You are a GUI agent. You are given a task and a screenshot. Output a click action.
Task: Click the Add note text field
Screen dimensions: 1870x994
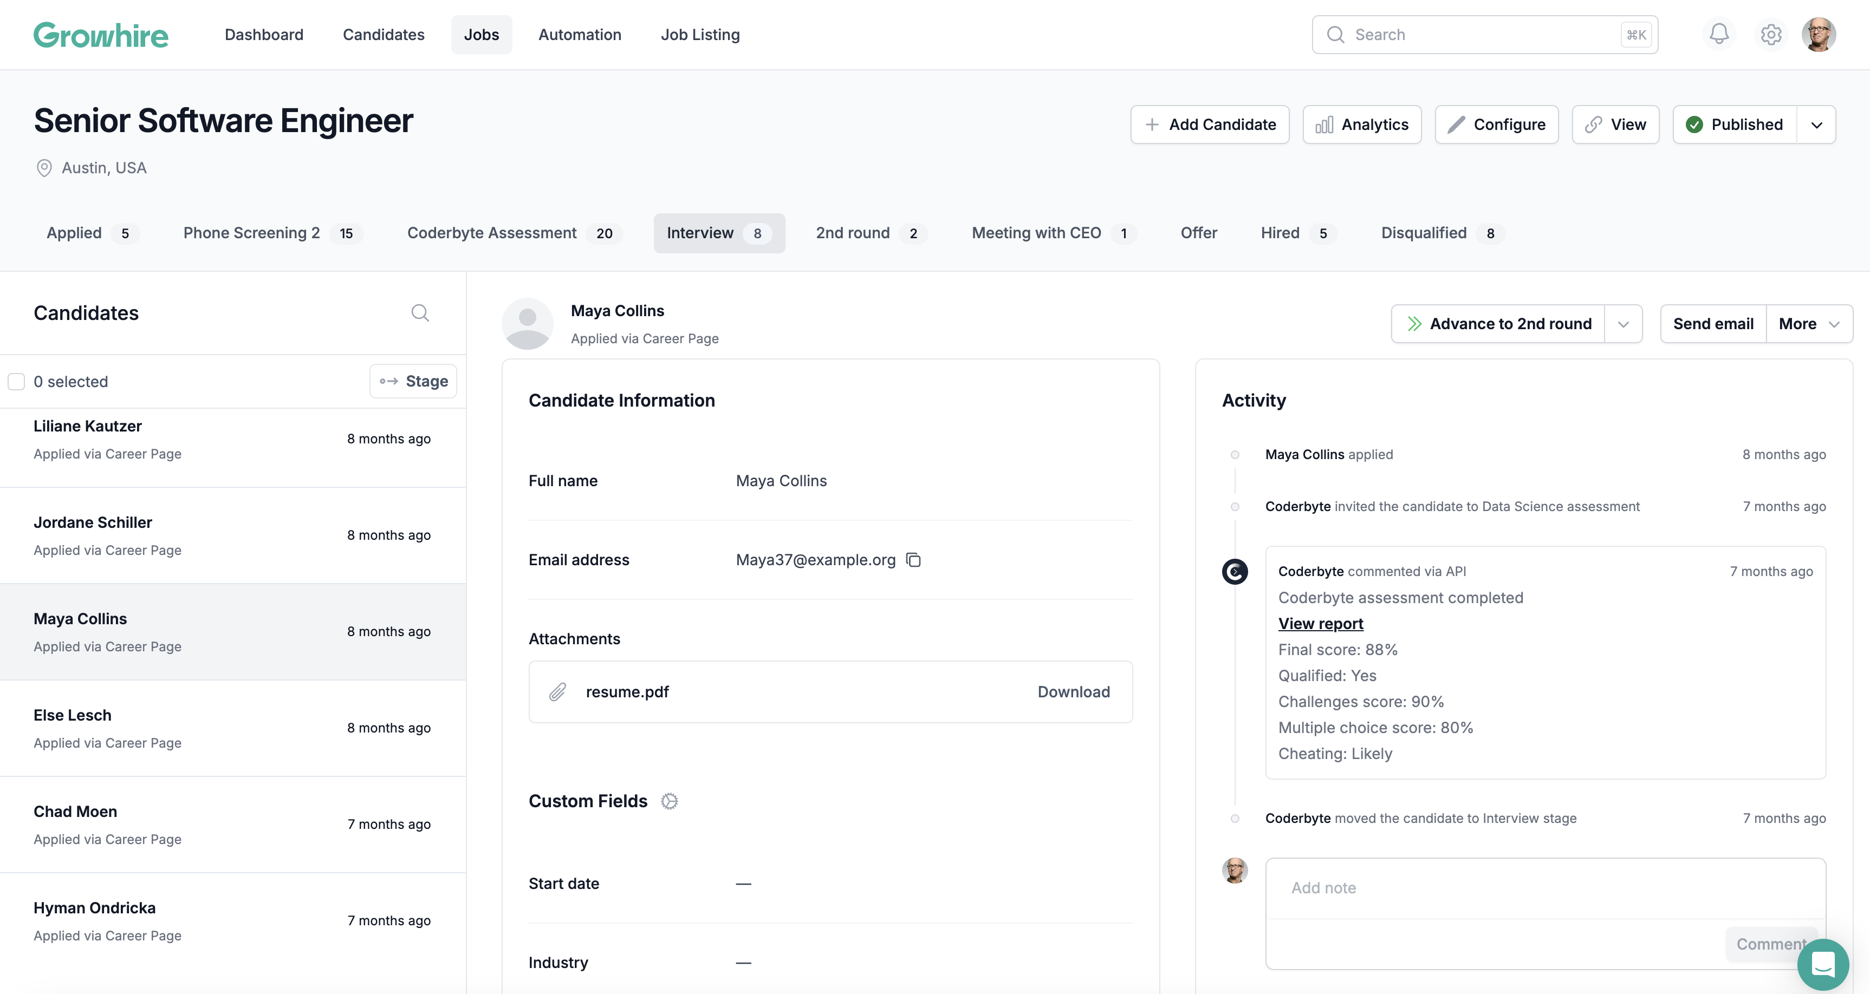1545,888
